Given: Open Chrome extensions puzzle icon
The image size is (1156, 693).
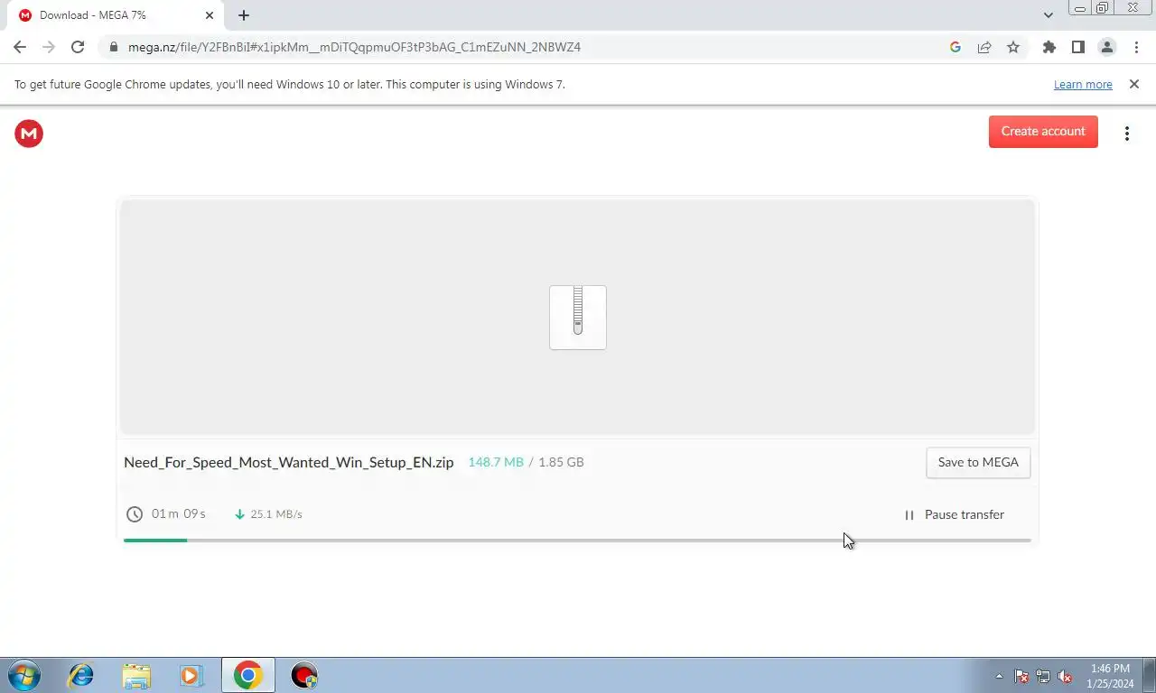Looking at the screenshot, I should (1049, 47).
